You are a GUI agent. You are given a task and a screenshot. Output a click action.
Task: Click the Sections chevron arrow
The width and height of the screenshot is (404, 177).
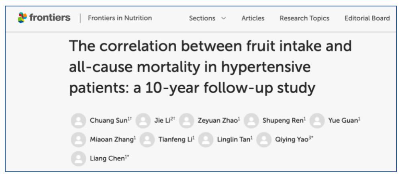tap(223, 19)
